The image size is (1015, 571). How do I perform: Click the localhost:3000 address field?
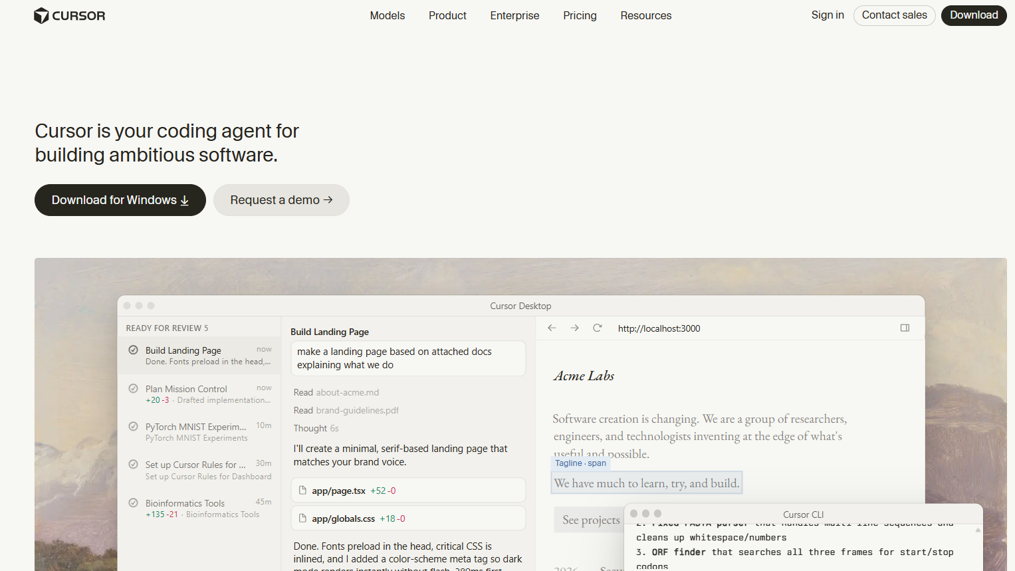coord(659,328)
